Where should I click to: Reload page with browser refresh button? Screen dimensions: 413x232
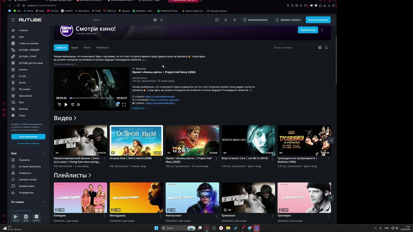[18, 5]
